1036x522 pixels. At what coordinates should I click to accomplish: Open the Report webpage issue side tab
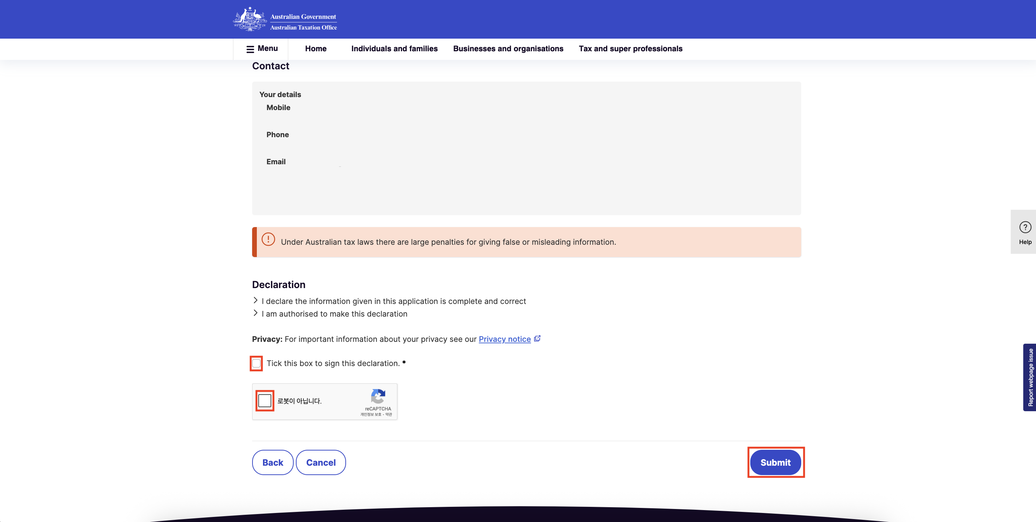coord(1029,377)
